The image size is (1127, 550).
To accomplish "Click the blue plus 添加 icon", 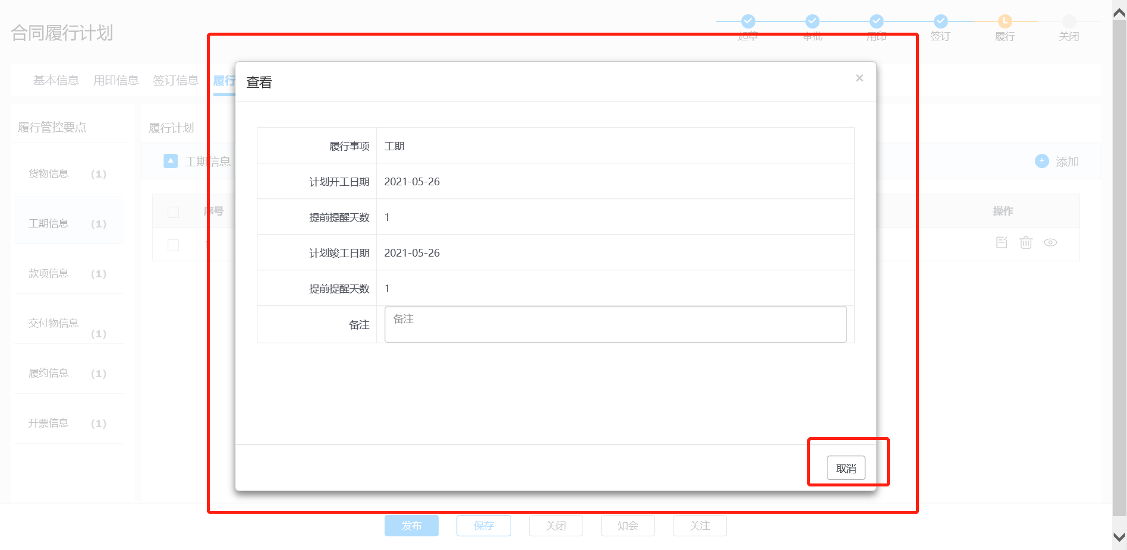I will 1042,161.
